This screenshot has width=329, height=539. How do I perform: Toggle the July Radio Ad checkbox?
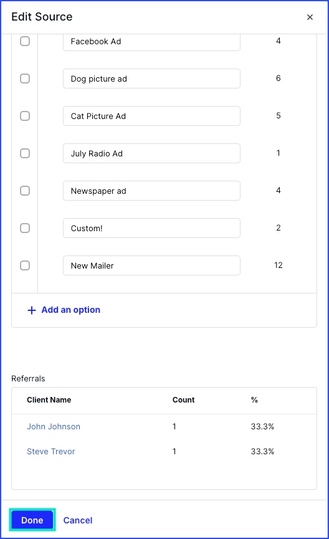tap(25, 153)
